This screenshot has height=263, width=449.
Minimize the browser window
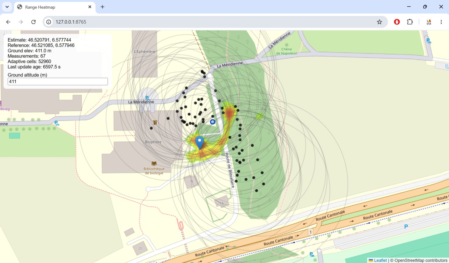(409, 7)
